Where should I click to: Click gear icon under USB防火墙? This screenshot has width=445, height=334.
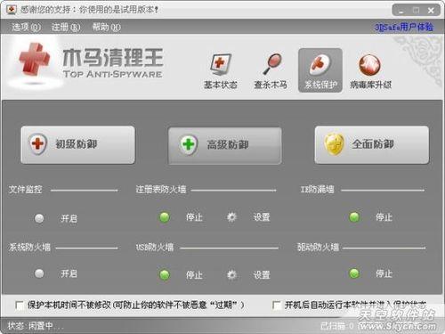(x=231, y=274)
